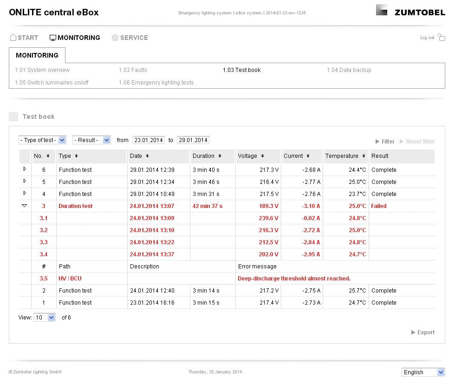Viewport: 455px width, 378px height.
Task: Open 1.05 Switch luminaires on/off
Action: (x=52, y=83)
